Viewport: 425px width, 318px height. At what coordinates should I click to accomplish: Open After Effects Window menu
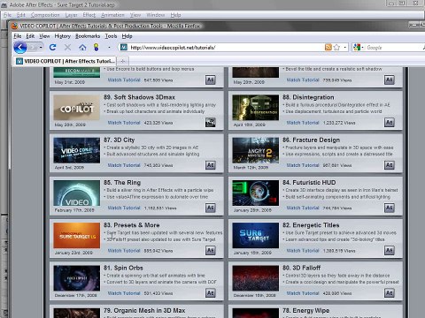pos(156,15)
